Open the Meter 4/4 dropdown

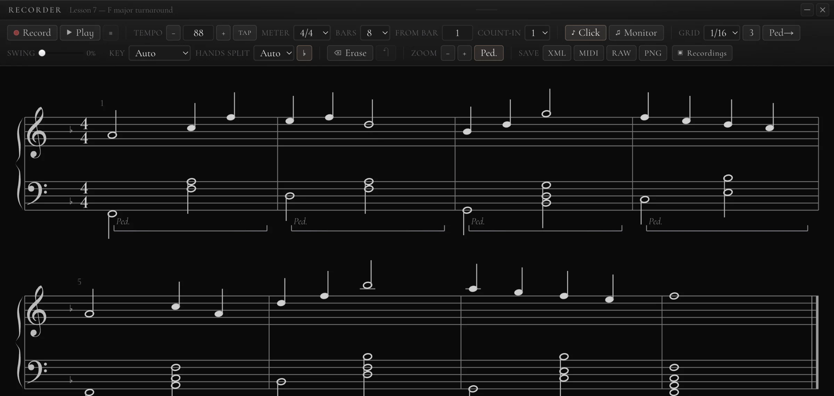(x=312, y=33)
